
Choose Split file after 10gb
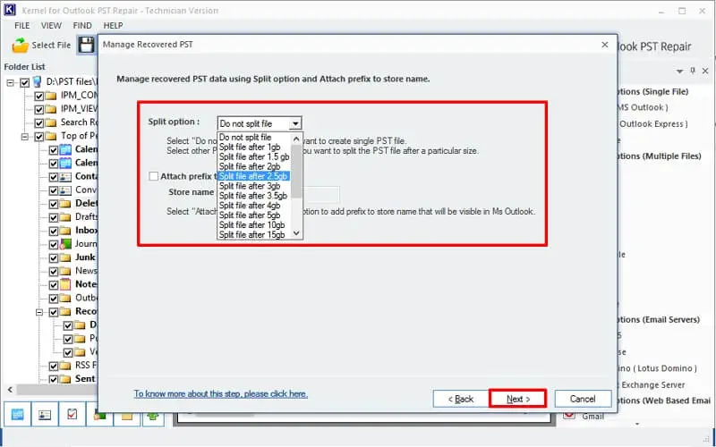(254, 225)
